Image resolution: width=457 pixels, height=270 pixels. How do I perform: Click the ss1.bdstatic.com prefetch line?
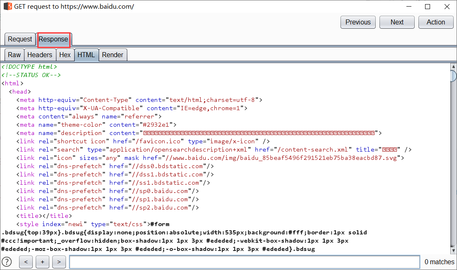coord(113,183)
